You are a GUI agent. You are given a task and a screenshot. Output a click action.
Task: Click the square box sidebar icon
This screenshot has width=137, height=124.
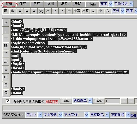(x=6, y=77)
